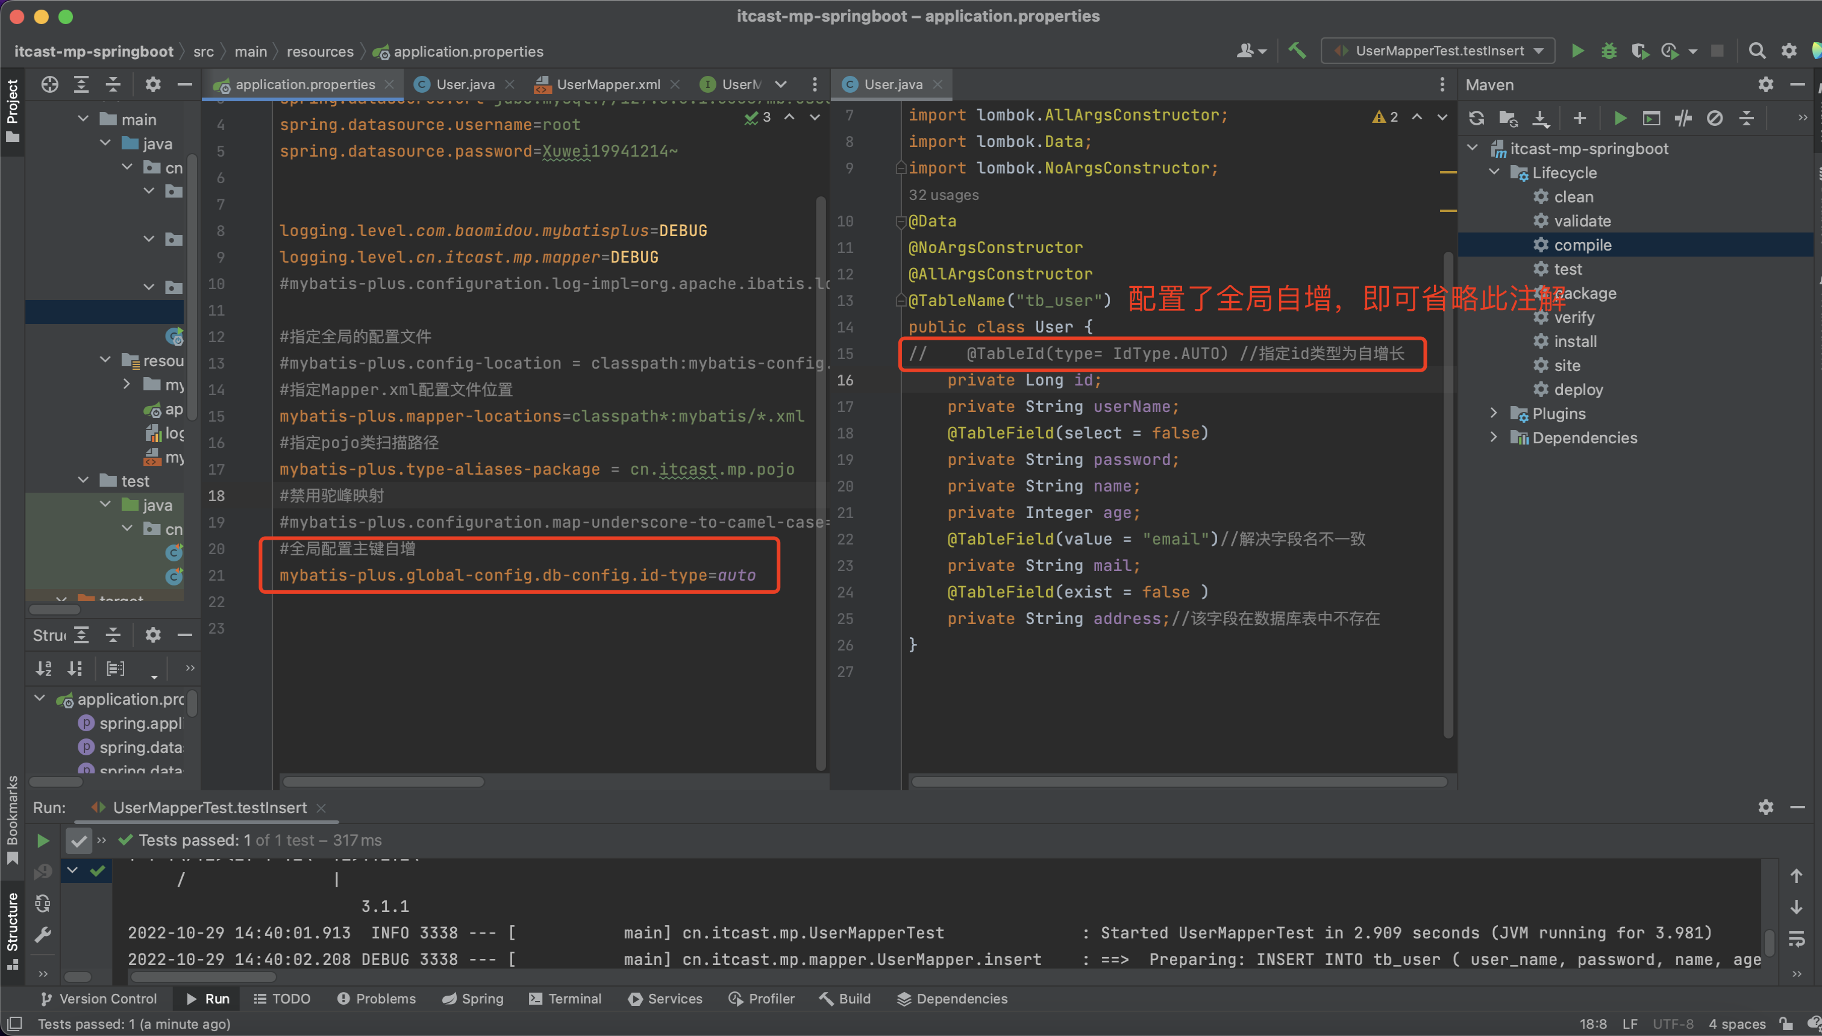The image size is (1822, 1036).
Task: Switch to UserMapper.xml editor tab
Action: coord(607,85)
